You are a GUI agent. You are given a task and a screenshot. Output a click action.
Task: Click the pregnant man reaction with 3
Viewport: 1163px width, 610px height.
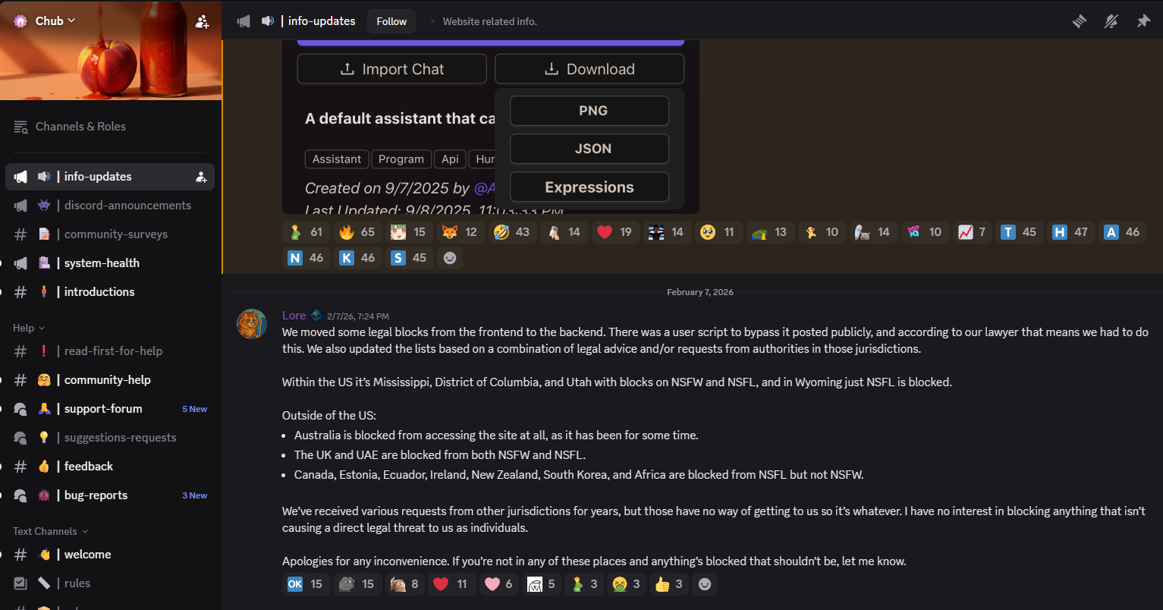(x=585, y=584)
